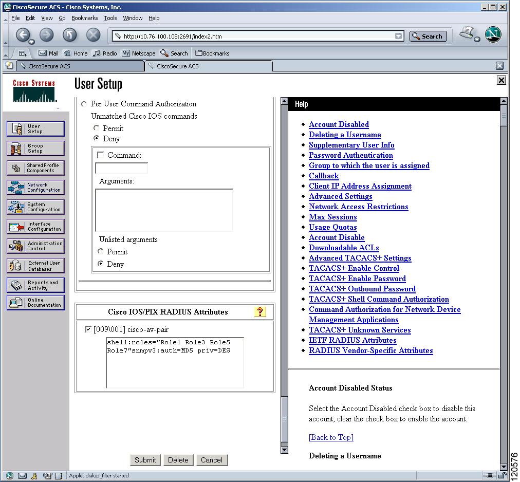520x482 pixels.
Task: Select Per User Command Authorization radio
Action: pos(84,104)
